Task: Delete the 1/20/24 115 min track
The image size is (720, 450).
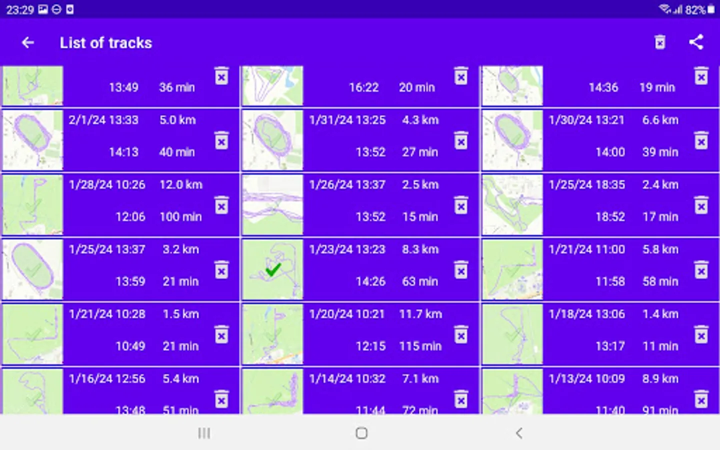Action: [x=461, y=334]
